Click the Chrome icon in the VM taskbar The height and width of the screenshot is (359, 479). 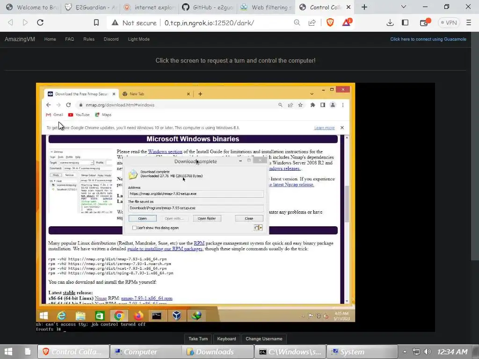[119, 316]
